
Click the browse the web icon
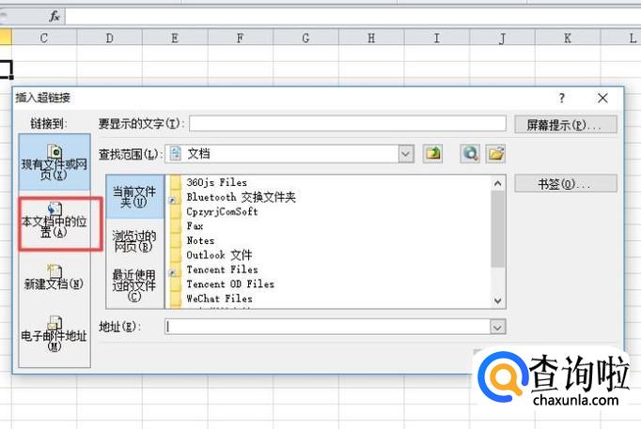[x=470, y=154]
